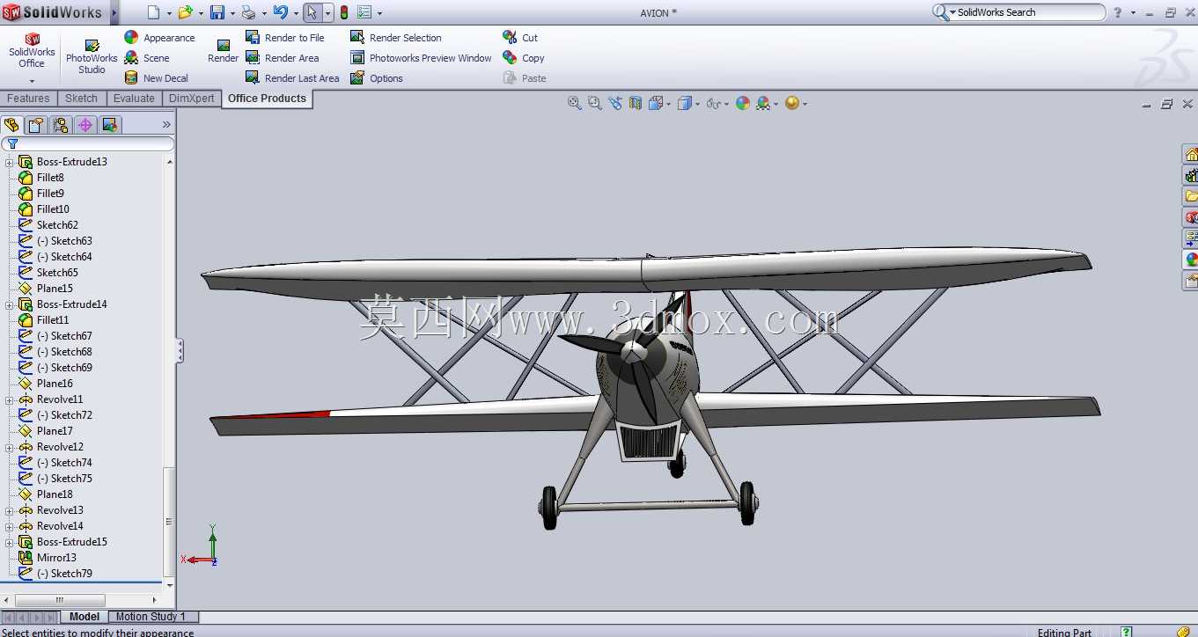Open the FeatureManager design tree tab
This screenshot has height=637, width=1198.
coord(11,125)
